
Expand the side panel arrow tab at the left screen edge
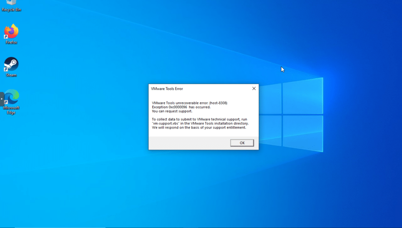[x=2, y=99]
